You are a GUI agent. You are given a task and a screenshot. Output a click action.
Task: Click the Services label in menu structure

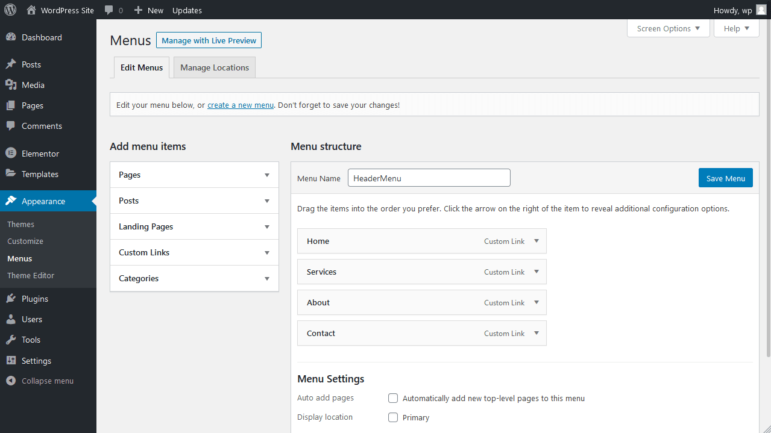pos(321,272)
